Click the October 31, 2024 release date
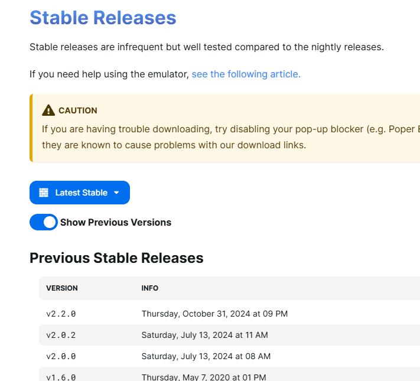 point(214,314)
